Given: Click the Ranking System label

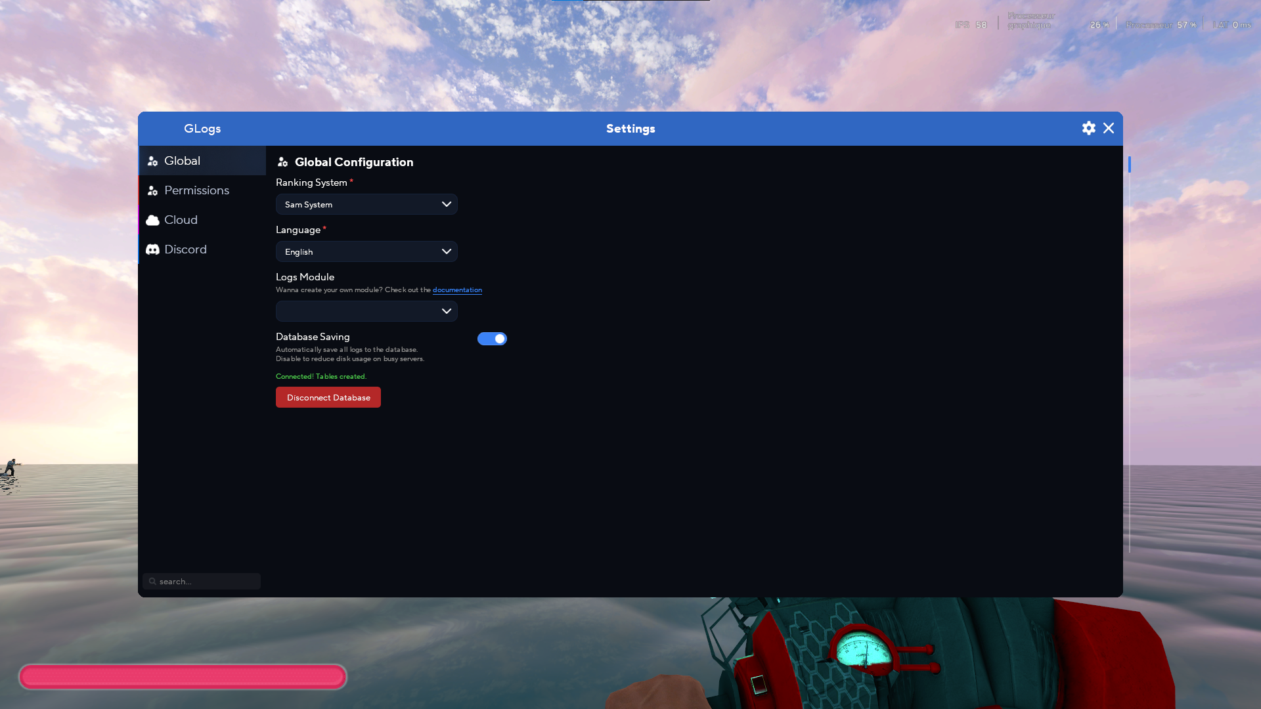Looking at the screenshot, I should point(311,183).
